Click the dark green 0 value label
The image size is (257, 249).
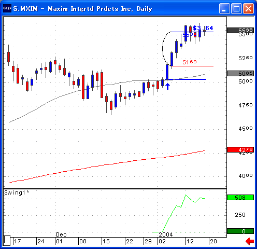coord(240,231)
